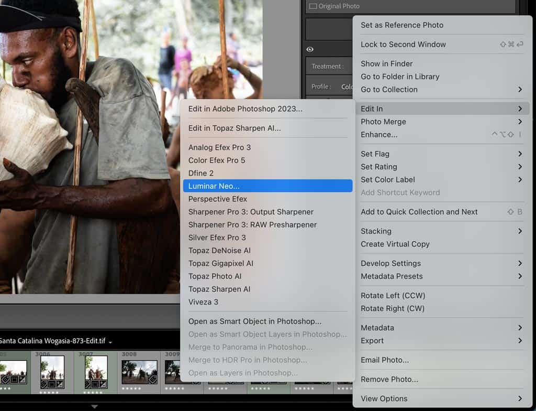Viewport: 536px width, 411px height.
Task: Click the badge icon on thumbnail 3008
Action: point(151,379)
